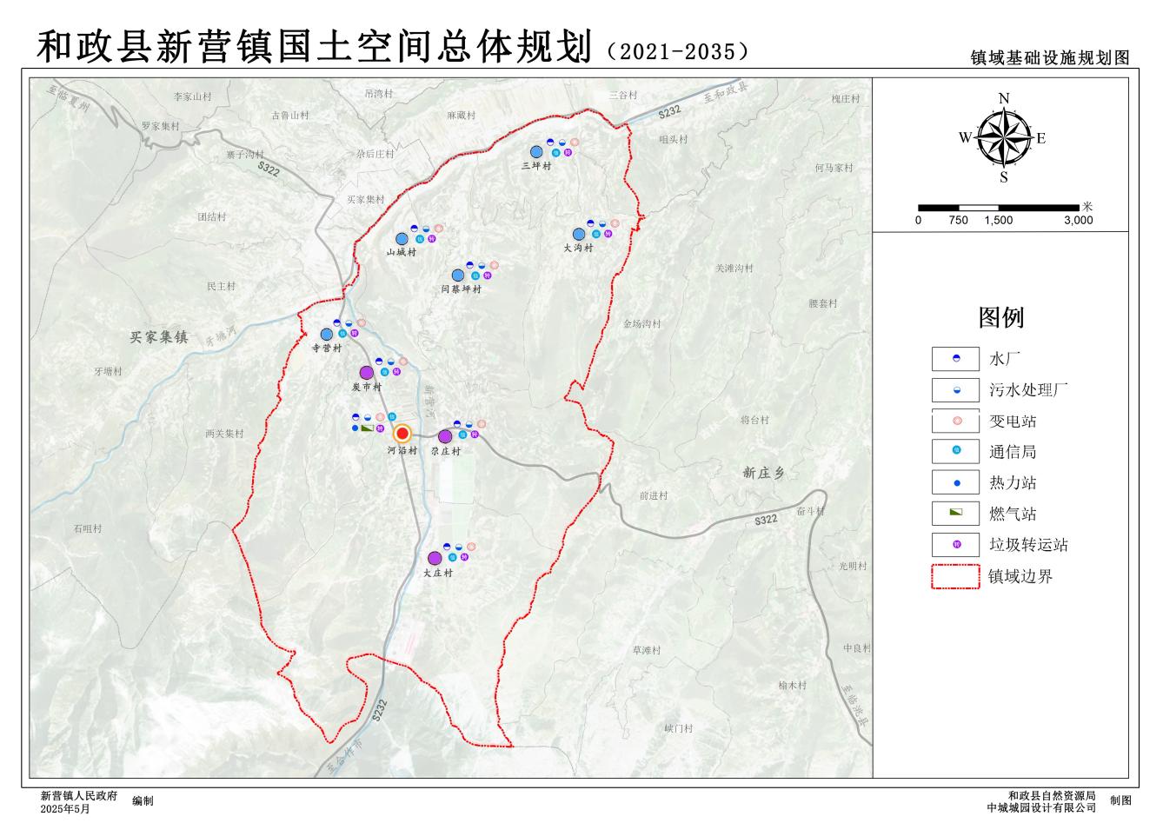Select the red 河沿村 town center marker
The width and height of the screenshot is (1163, 823).
click(x=402, y=434)
